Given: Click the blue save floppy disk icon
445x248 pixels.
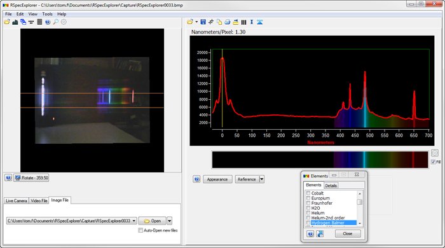Looking at the screenshot, I should 203,22.
